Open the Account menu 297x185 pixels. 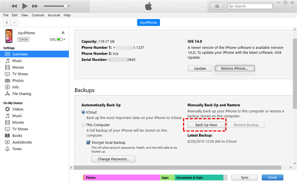54,15
